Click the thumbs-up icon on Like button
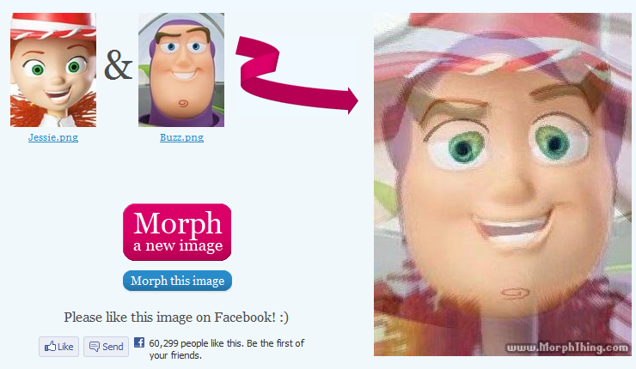636x369 pixels. coord(51,347)
